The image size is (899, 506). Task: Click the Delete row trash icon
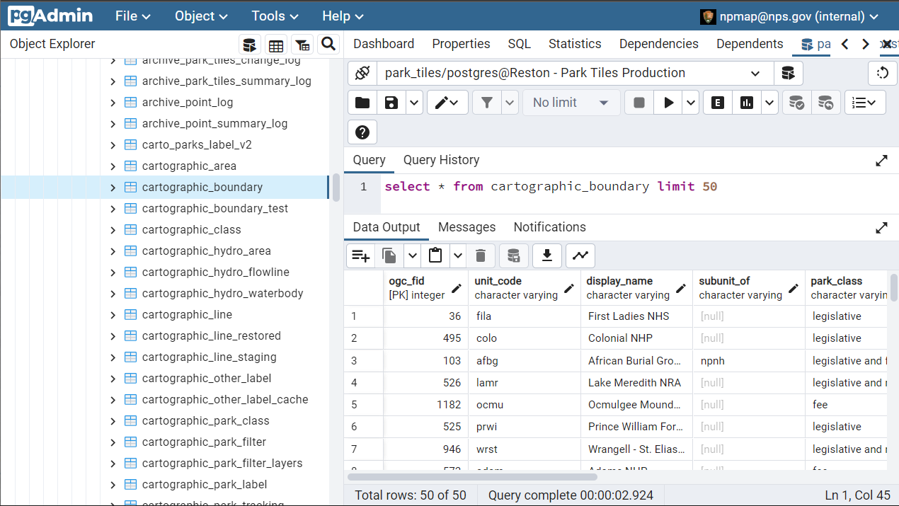pos(481,255)
